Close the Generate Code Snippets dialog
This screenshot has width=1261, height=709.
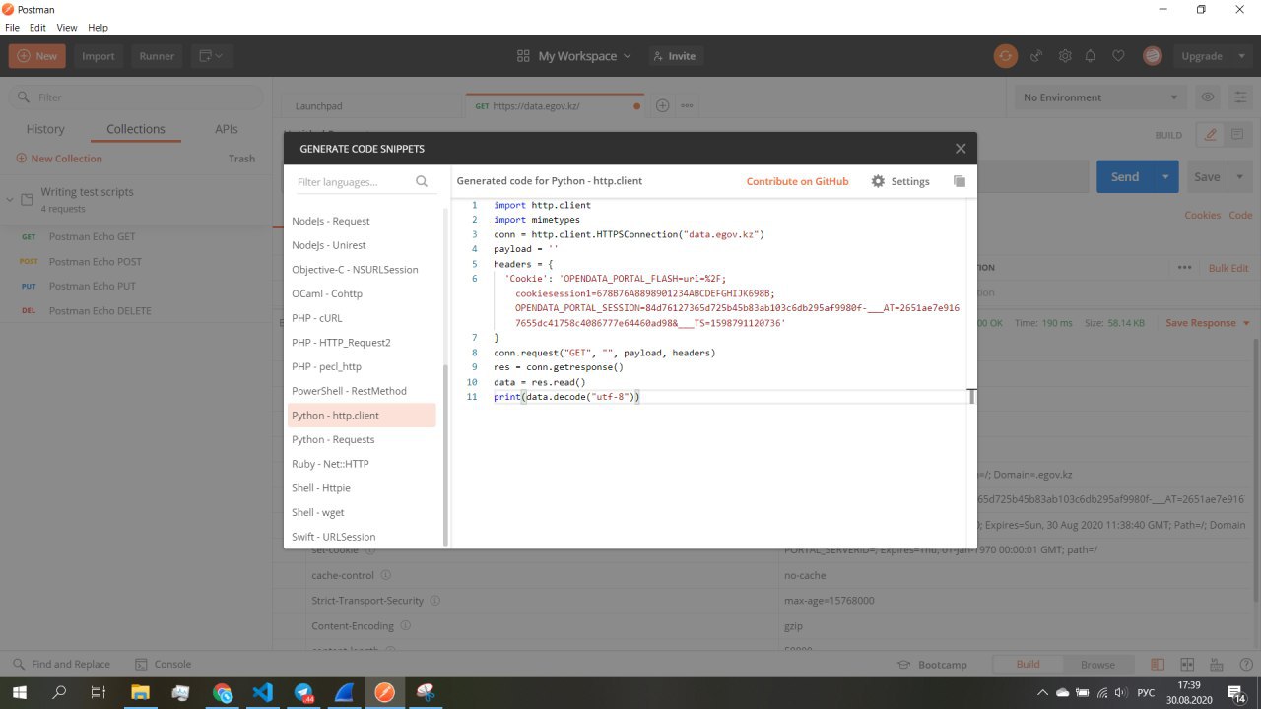961,149
